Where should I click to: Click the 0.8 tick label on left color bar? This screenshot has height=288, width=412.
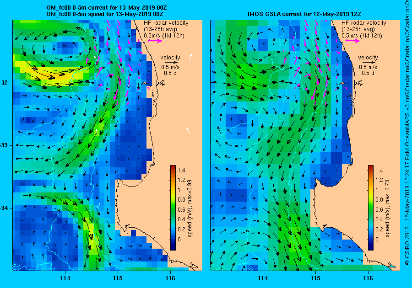[x=181, y=200]
